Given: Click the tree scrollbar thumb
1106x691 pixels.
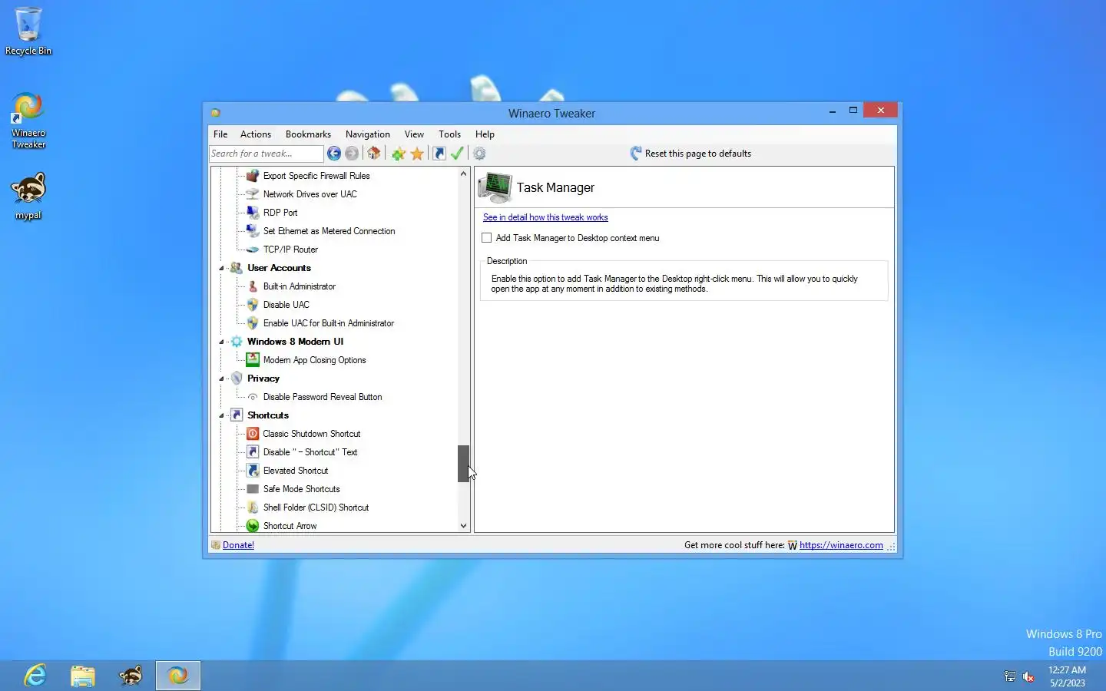Looking at the screenshot, I should coord(463,464).
